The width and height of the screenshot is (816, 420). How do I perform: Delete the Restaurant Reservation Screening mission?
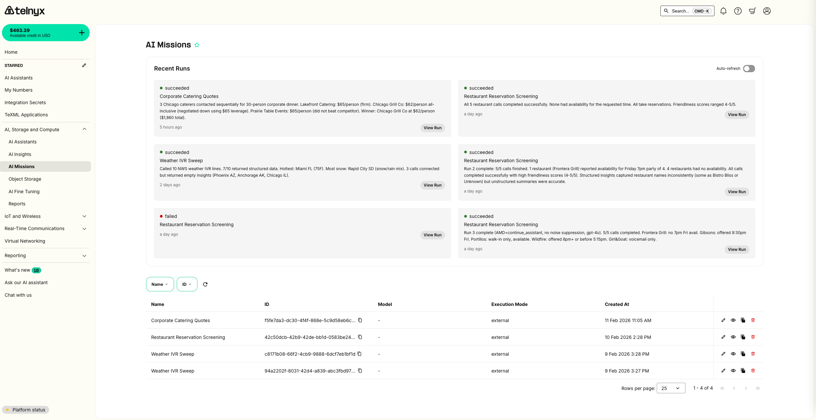[x=753, y=337]
